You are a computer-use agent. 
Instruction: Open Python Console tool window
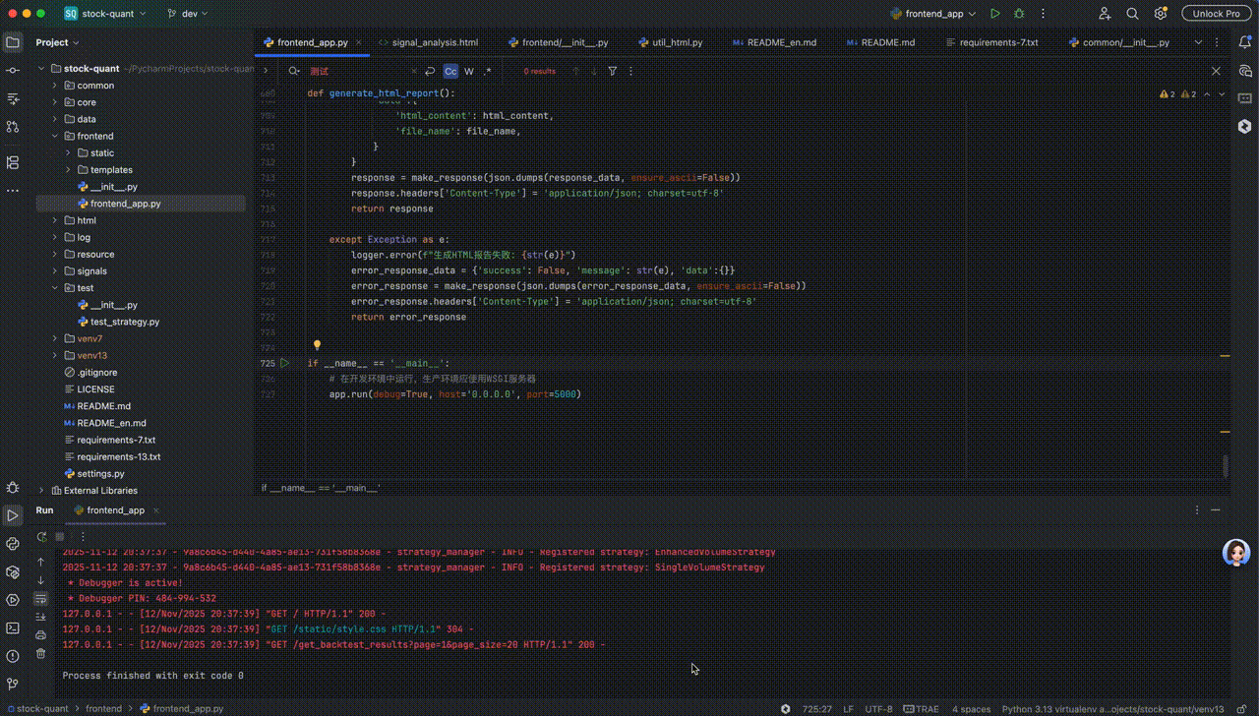[x=13, y=543]
